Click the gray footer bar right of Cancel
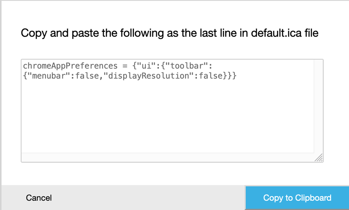Viewport: 349px width, 210px height. point(148,198)
